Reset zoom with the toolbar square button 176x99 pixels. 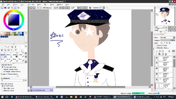68,8
